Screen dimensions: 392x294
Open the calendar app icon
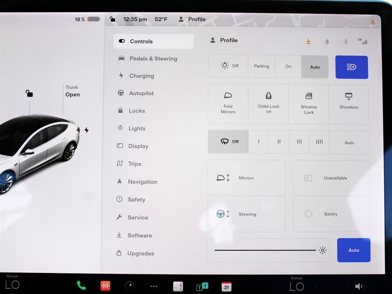pos(226,286)
